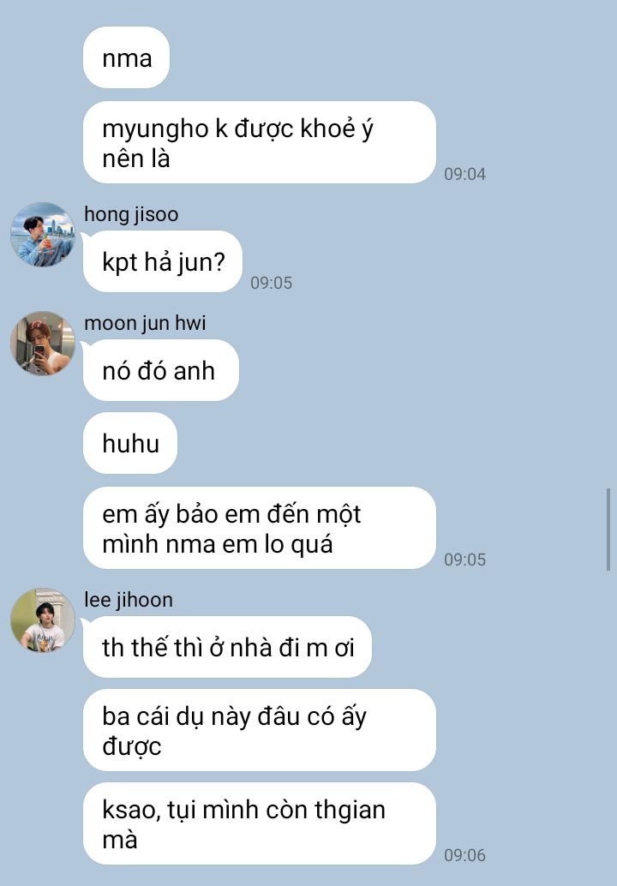Select the 'em ấy bảo em đến một mình' message

[x=260, y=528]
